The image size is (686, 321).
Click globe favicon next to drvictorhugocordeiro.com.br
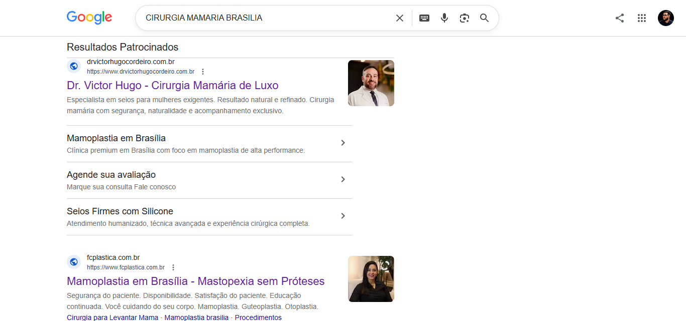point(74,66)
